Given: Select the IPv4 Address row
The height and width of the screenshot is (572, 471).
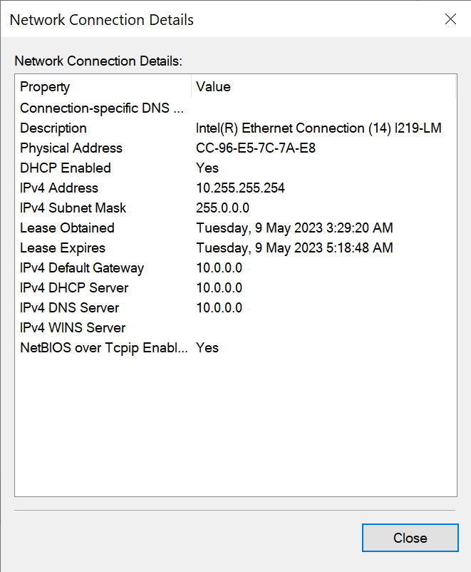Looking at the screenshot, I should (x=235, y=188).
